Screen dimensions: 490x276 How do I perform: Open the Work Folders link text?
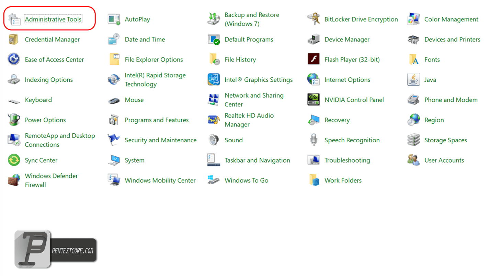tap(343, 180)
